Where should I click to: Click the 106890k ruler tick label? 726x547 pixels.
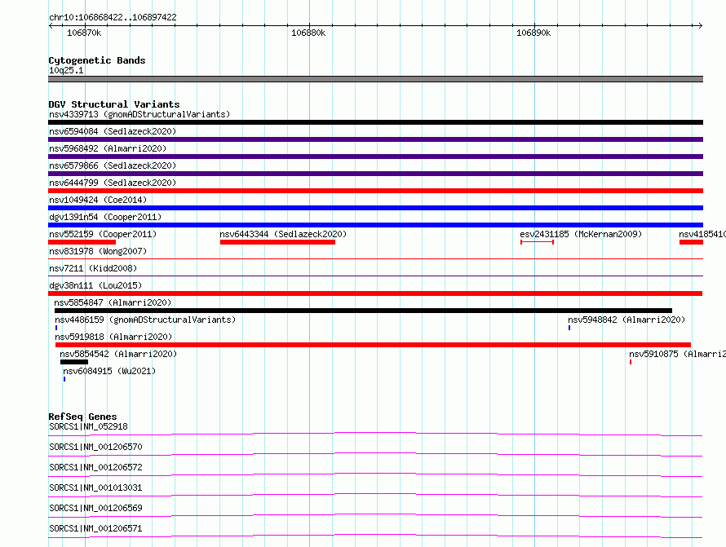(x=533, y=33)
